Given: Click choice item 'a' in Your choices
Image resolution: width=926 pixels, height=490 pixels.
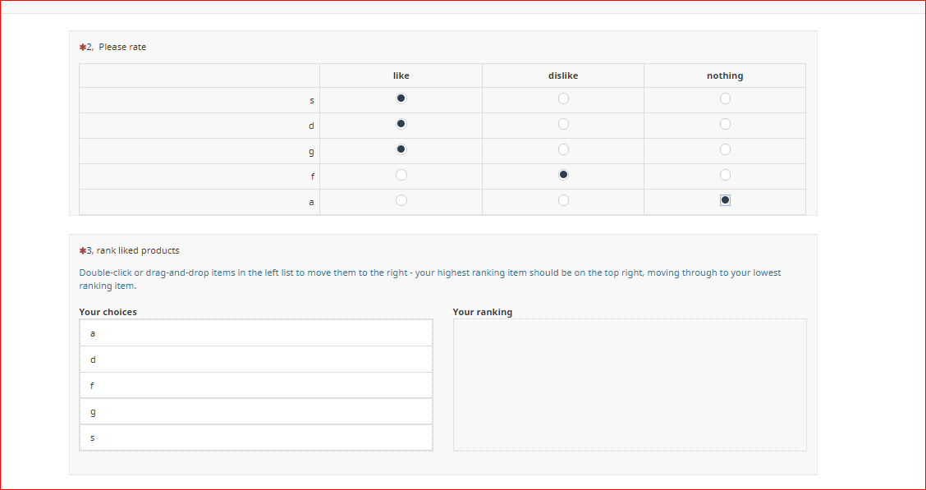Looking at the screenshot, I should point(255,333).
